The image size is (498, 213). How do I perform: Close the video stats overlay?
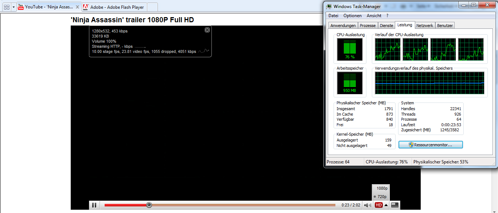[207, 30]
